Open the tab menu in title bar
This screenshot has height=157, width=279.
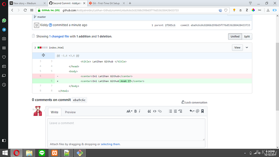[250, 3]
